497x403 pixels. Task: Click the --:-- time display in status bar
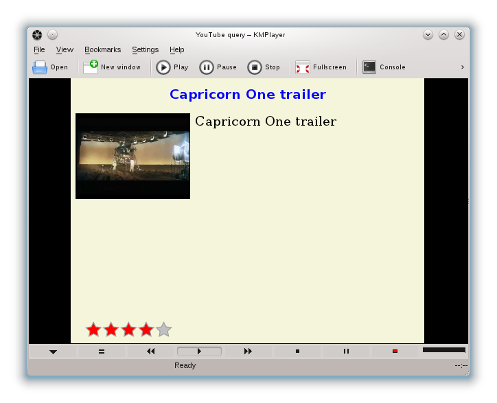[461, 366]
